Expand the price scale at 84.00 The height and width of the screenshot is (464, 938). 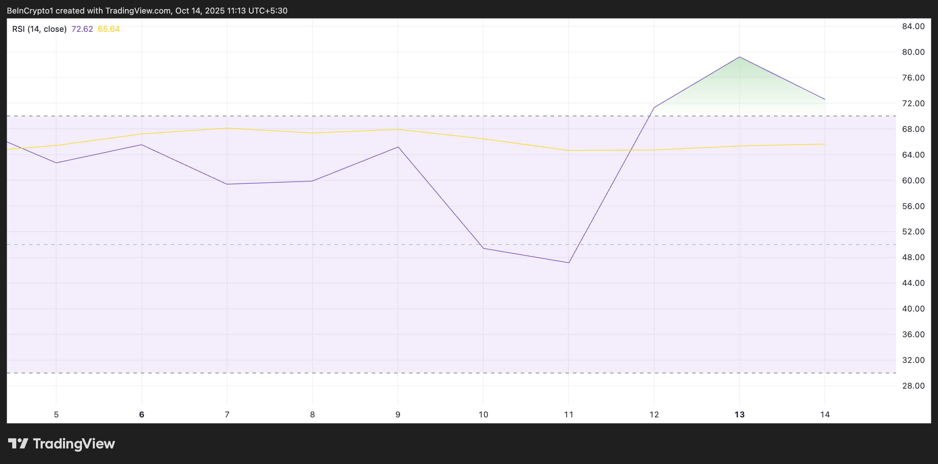[914, 26]
